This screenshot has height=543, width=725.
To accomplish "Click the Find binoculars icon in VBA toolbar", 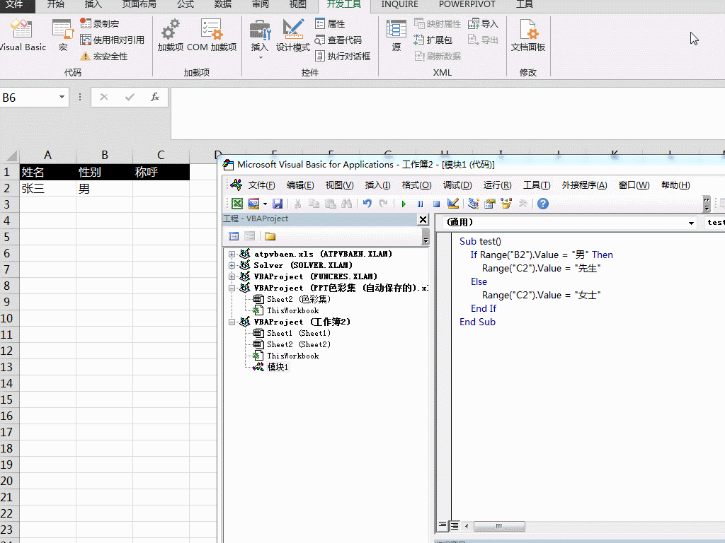I will (347, 204).
